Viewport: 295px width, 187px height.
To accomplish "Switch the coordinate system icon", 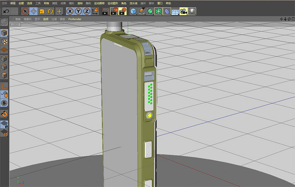I will coord(96,11).
